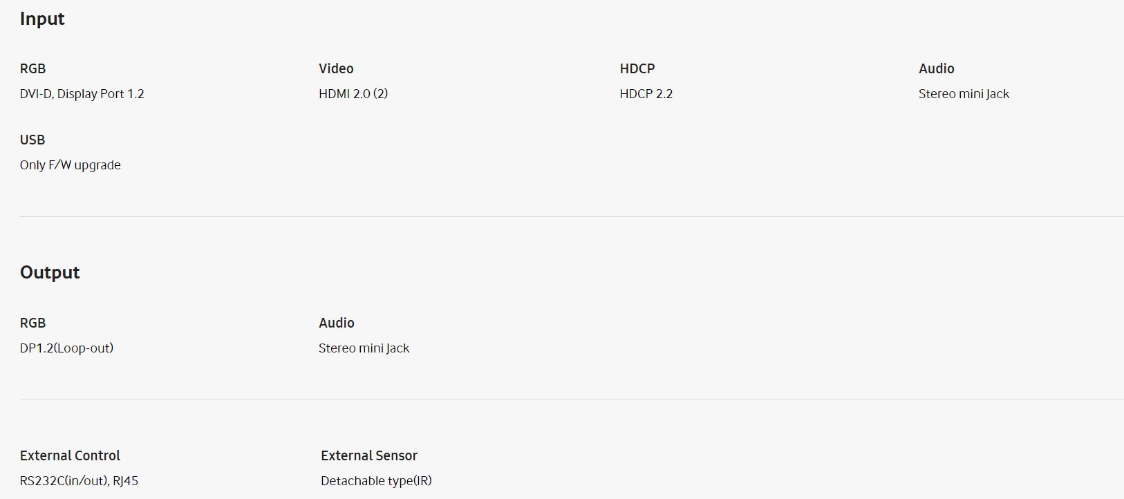Click Stereo mini Jack in Output section
Viewport: 1124px width, 499px height.
[364, 348]
